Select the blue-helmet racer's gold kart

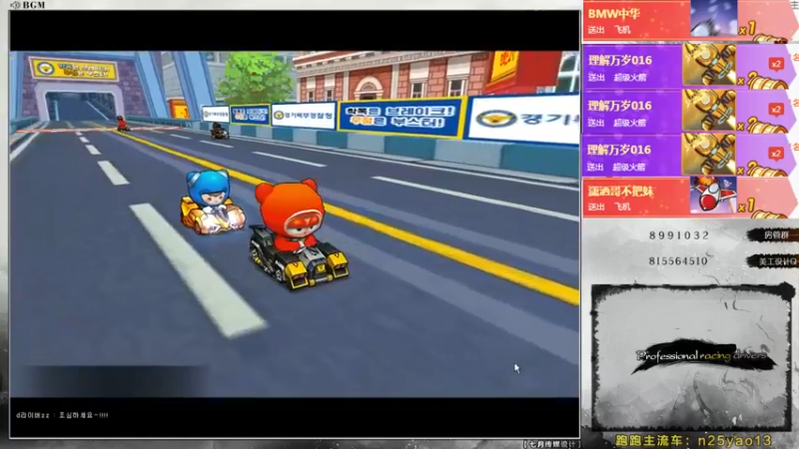[x=213, y=217]
